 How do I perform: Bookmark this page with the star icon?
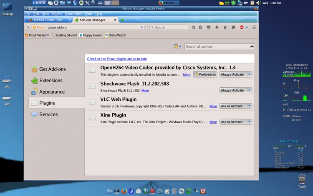coord(193,27)
